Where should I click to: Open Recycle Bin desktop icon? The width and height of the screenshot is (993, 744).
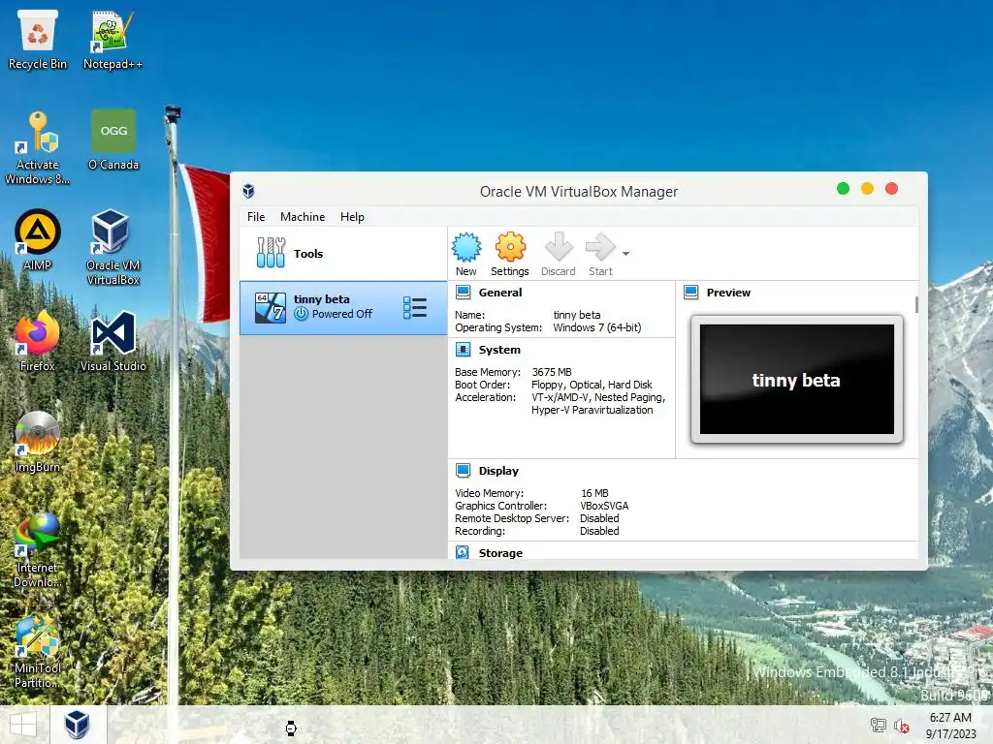tap(38, 39)
